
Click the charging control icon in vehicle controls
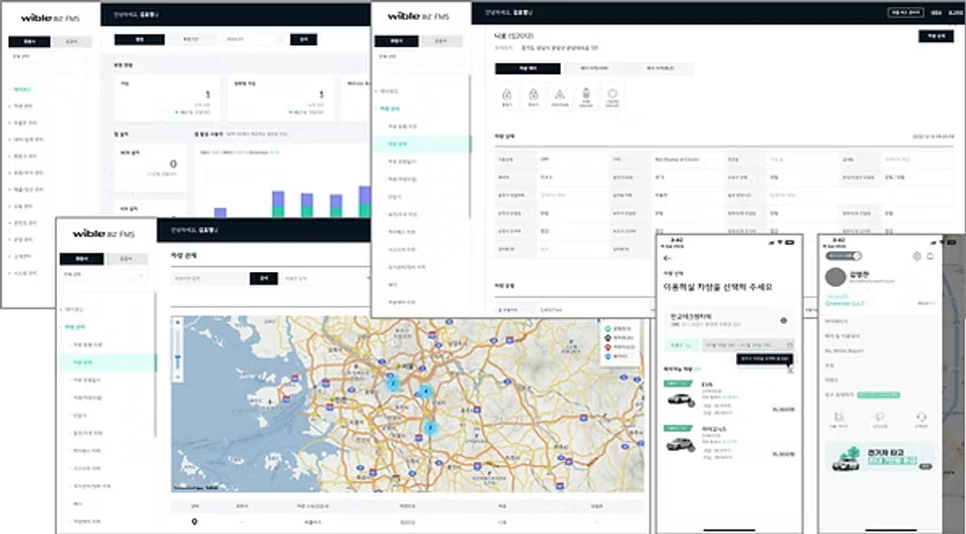(586, 94)
